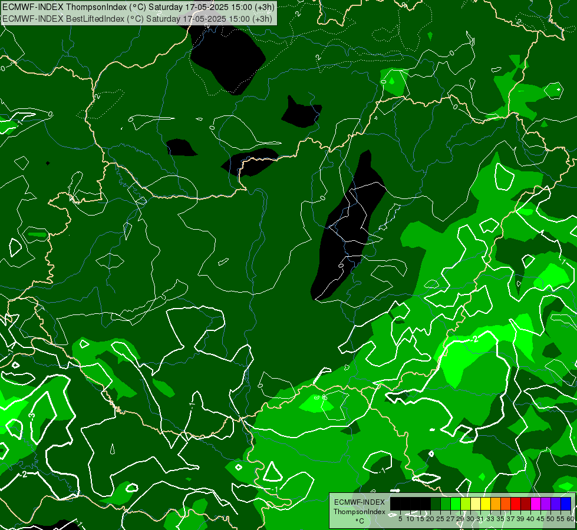The width and height of the screenshot is (577, 530).
Task: Click the legend tick value 60
Action: pyautogui.click(x=571, y=519)
